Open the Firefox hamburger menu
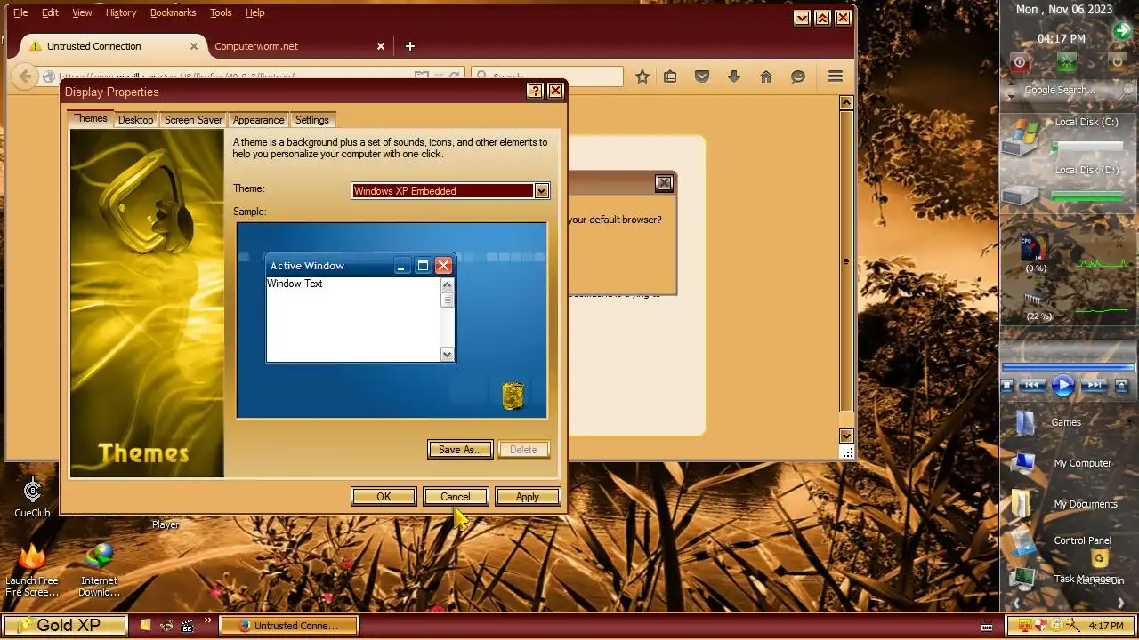This screenshot has height=640, width=1139. (x=836, y=76)
